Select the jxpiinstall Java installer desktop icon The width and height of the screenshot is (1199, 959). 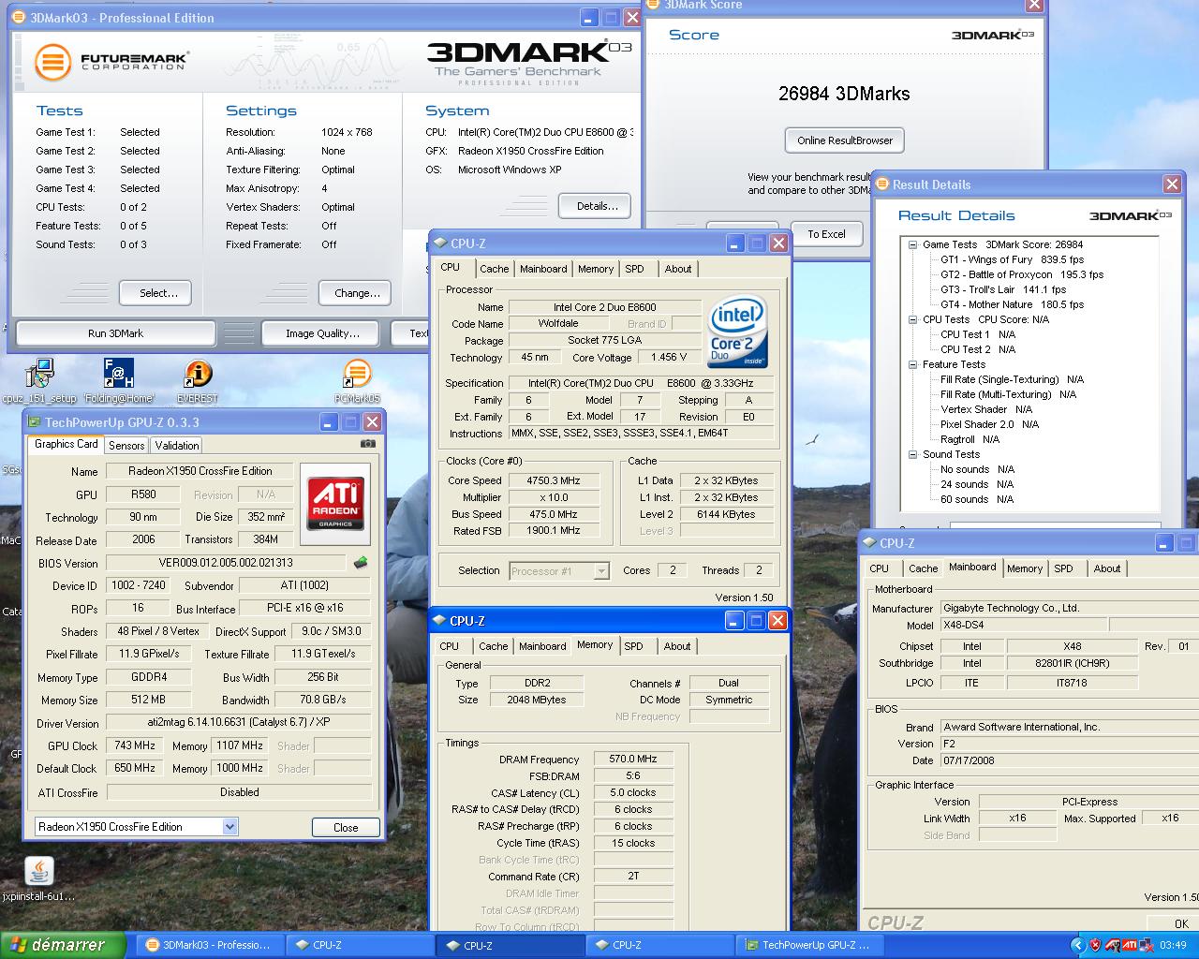(38, 872)
